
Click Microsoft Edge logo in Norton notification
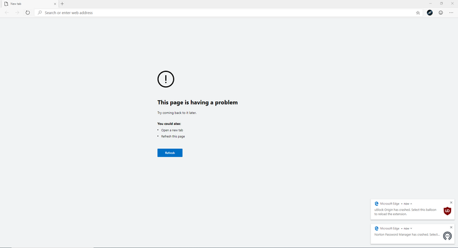(377, 228)
